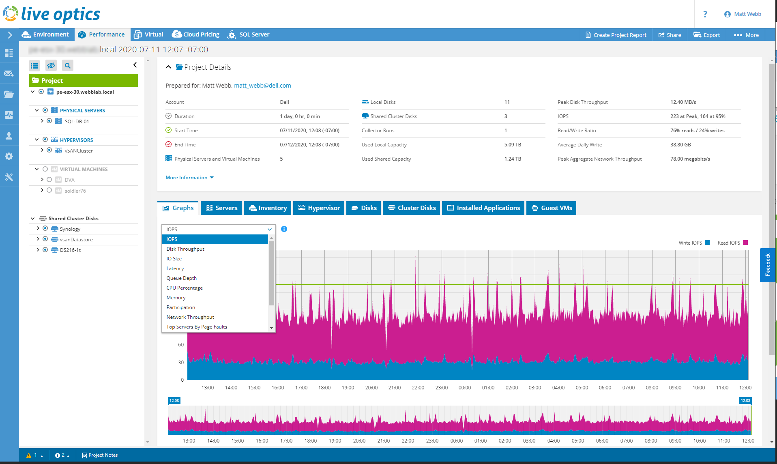Select the DVA virtual machine radio button

(x=49, y=180)
